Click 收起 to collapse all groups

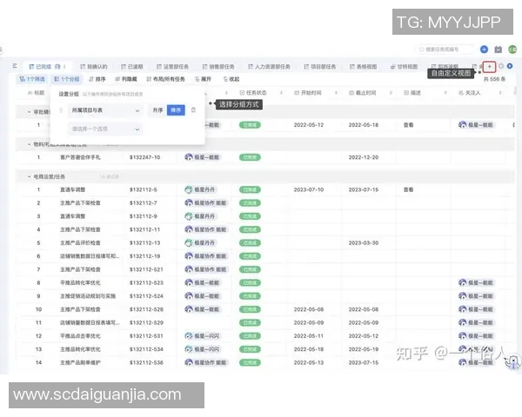tap(231, 79)
